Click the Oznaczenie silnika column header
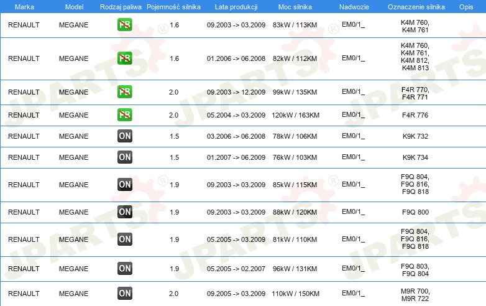This screenshot has width=486, height=306. 416,7
